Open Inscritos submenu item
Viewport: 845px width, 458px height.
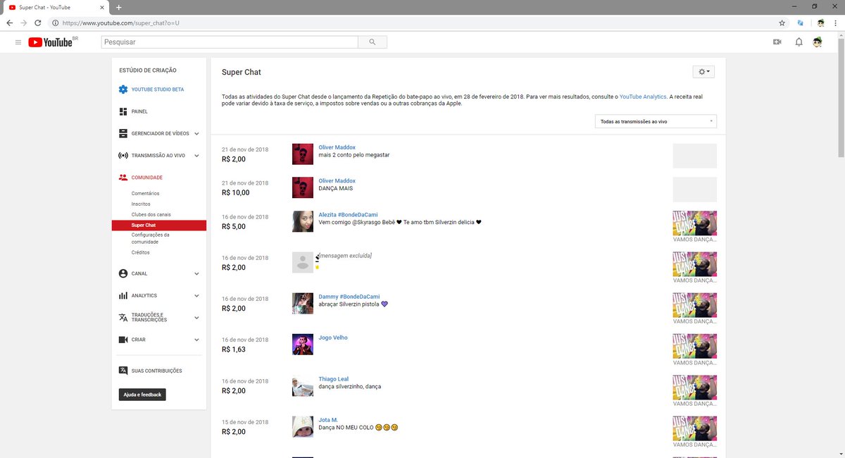point(141,204)
